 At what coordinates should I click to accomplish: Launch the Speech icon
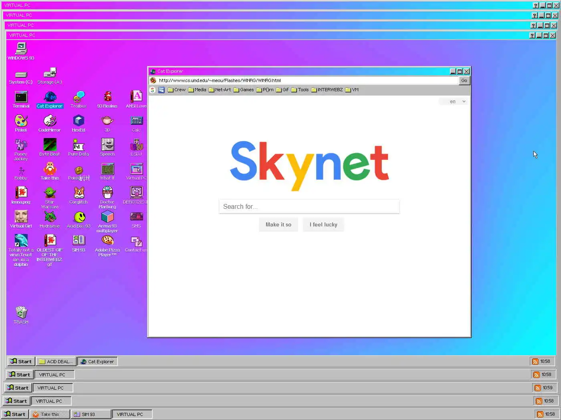tap(107, 148)
